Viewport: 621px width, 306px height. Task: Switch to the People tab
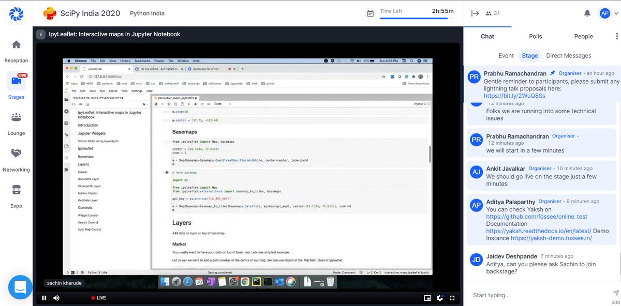(583, 36)
